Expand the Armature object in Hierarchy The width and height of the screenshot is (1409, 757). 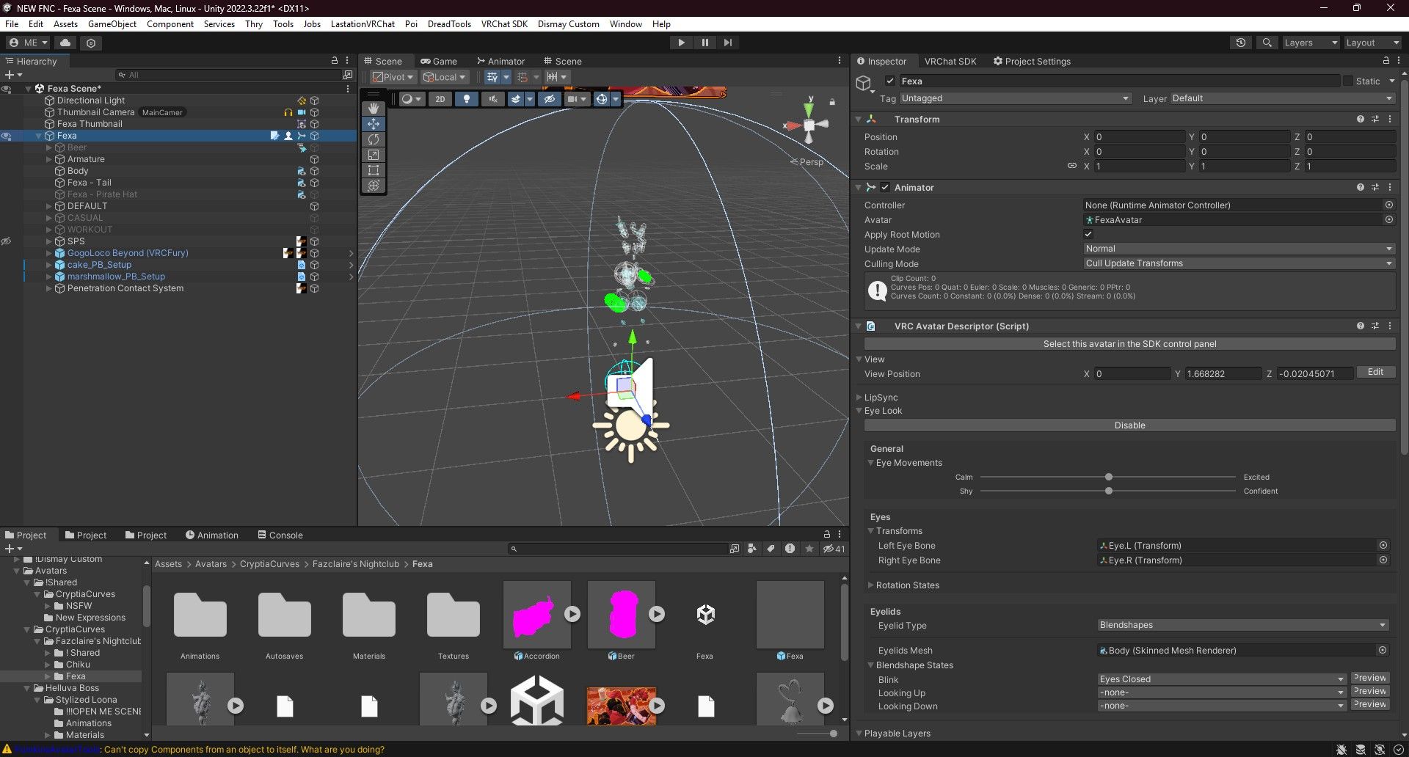click(49, 159)
